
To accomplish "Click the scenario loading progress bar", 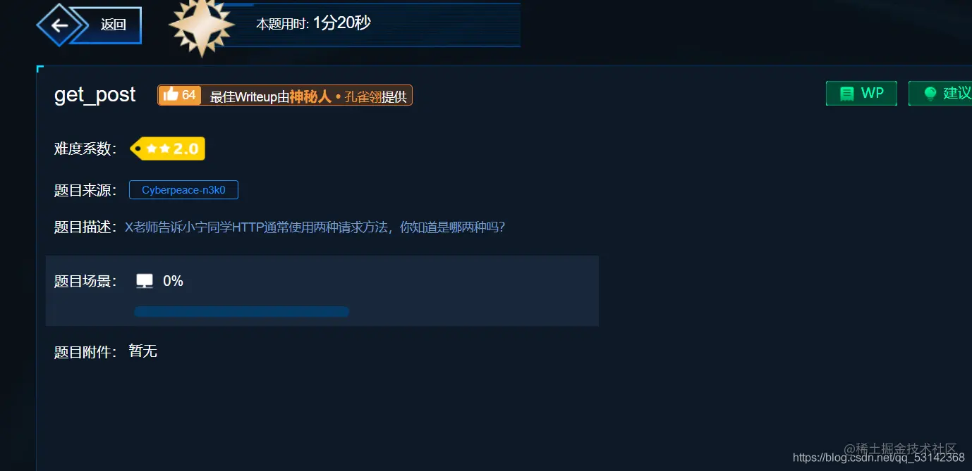I will point(241,312).
